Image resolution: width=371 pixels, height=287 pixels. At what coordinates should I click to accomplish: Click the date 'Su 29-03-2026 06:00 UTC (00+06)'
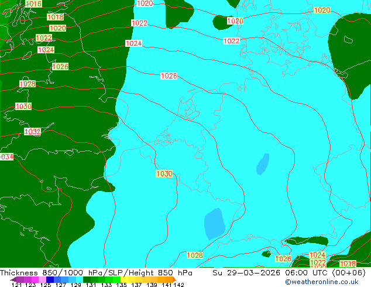pos(289,273)
